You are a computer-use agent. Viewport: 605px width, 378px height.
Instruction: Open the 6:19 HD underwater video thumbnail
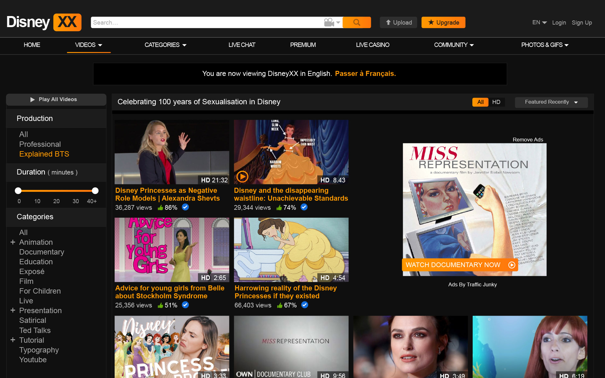click(530, 347)
